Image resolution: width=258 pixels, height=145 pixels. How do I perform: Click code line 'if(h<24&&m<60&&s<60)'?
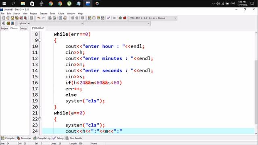pyautogui.click(x=94, y=83)
